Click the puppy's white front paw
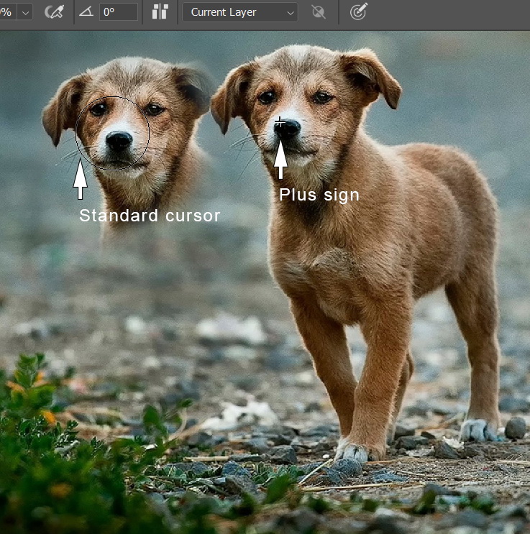This screenshot has height=534, width=530. [x=352, y=449]
